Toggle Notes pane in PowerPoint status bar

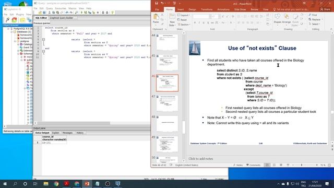coord(238,165)
